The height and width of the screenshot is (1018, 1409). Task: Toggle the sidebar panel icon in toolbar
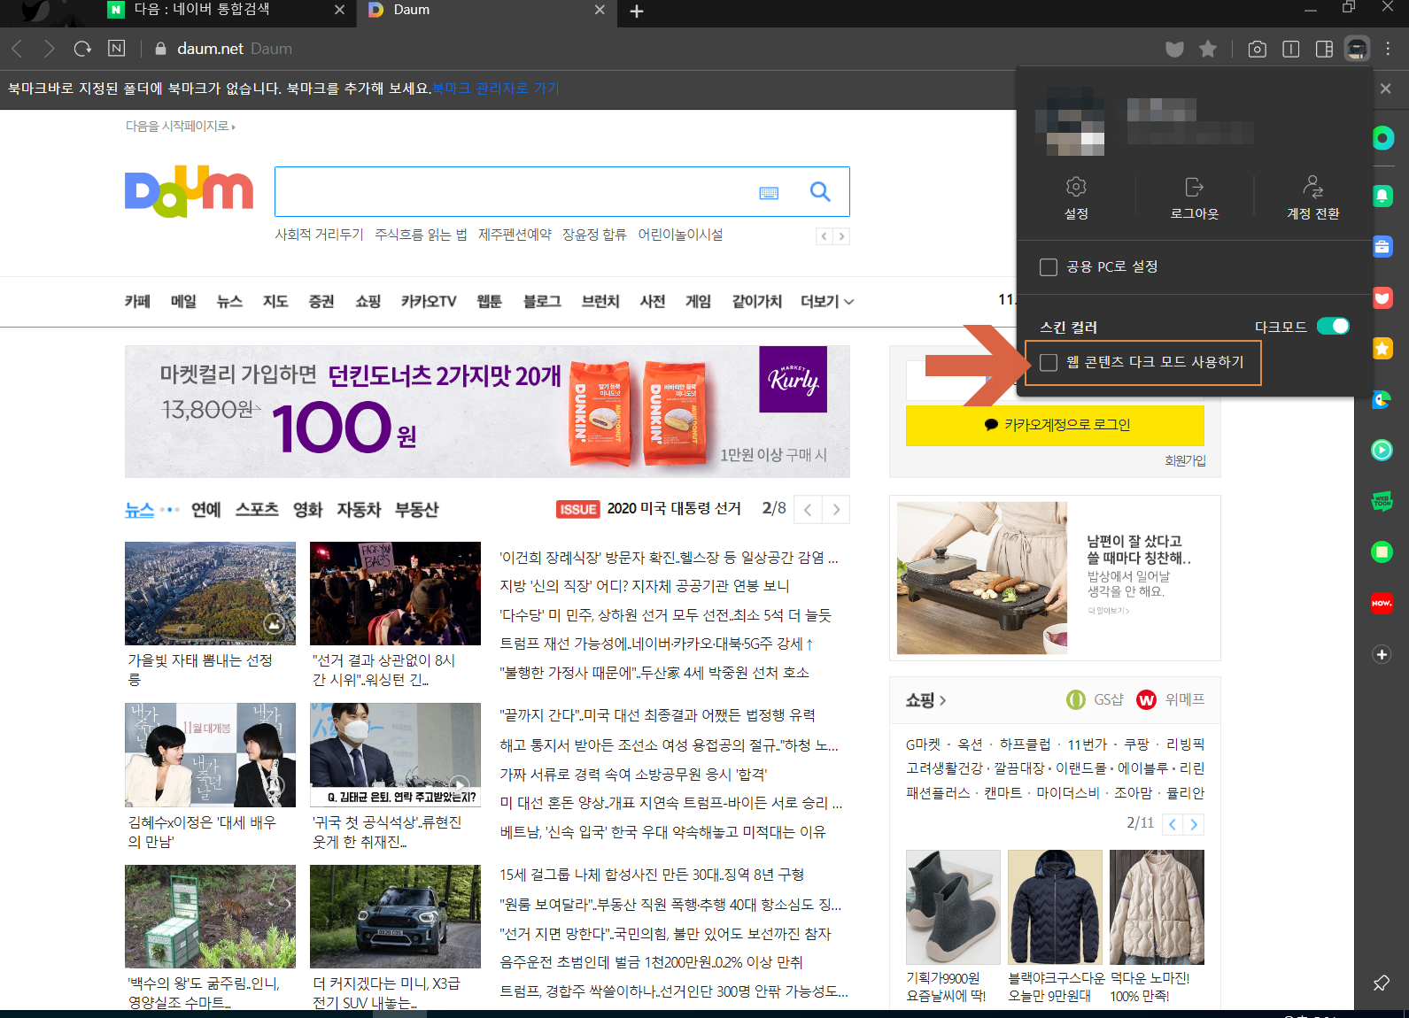click(1325, 49)
